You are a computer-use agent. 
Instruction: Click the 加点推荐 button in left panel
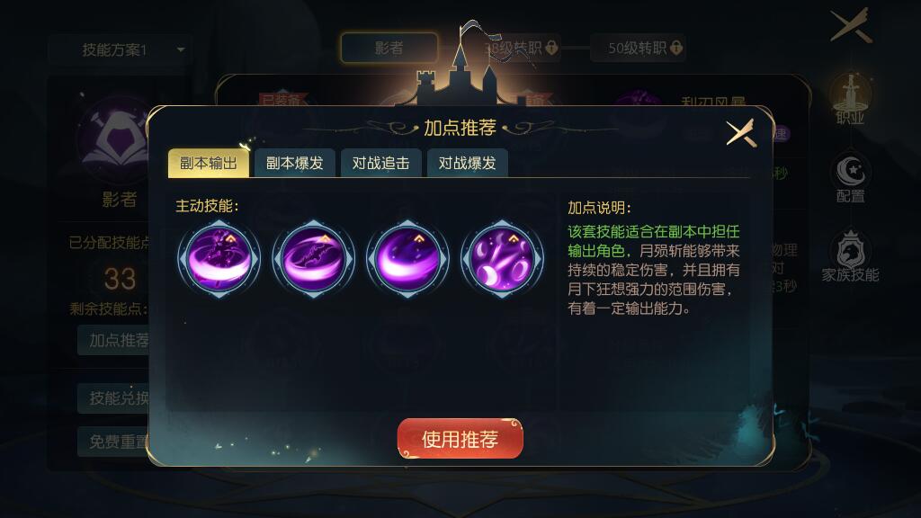113,340
